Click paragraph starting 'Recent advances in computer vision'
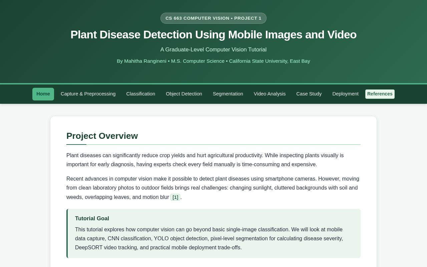The height and width of the screenshot is (267, 427). coord(213,188)
